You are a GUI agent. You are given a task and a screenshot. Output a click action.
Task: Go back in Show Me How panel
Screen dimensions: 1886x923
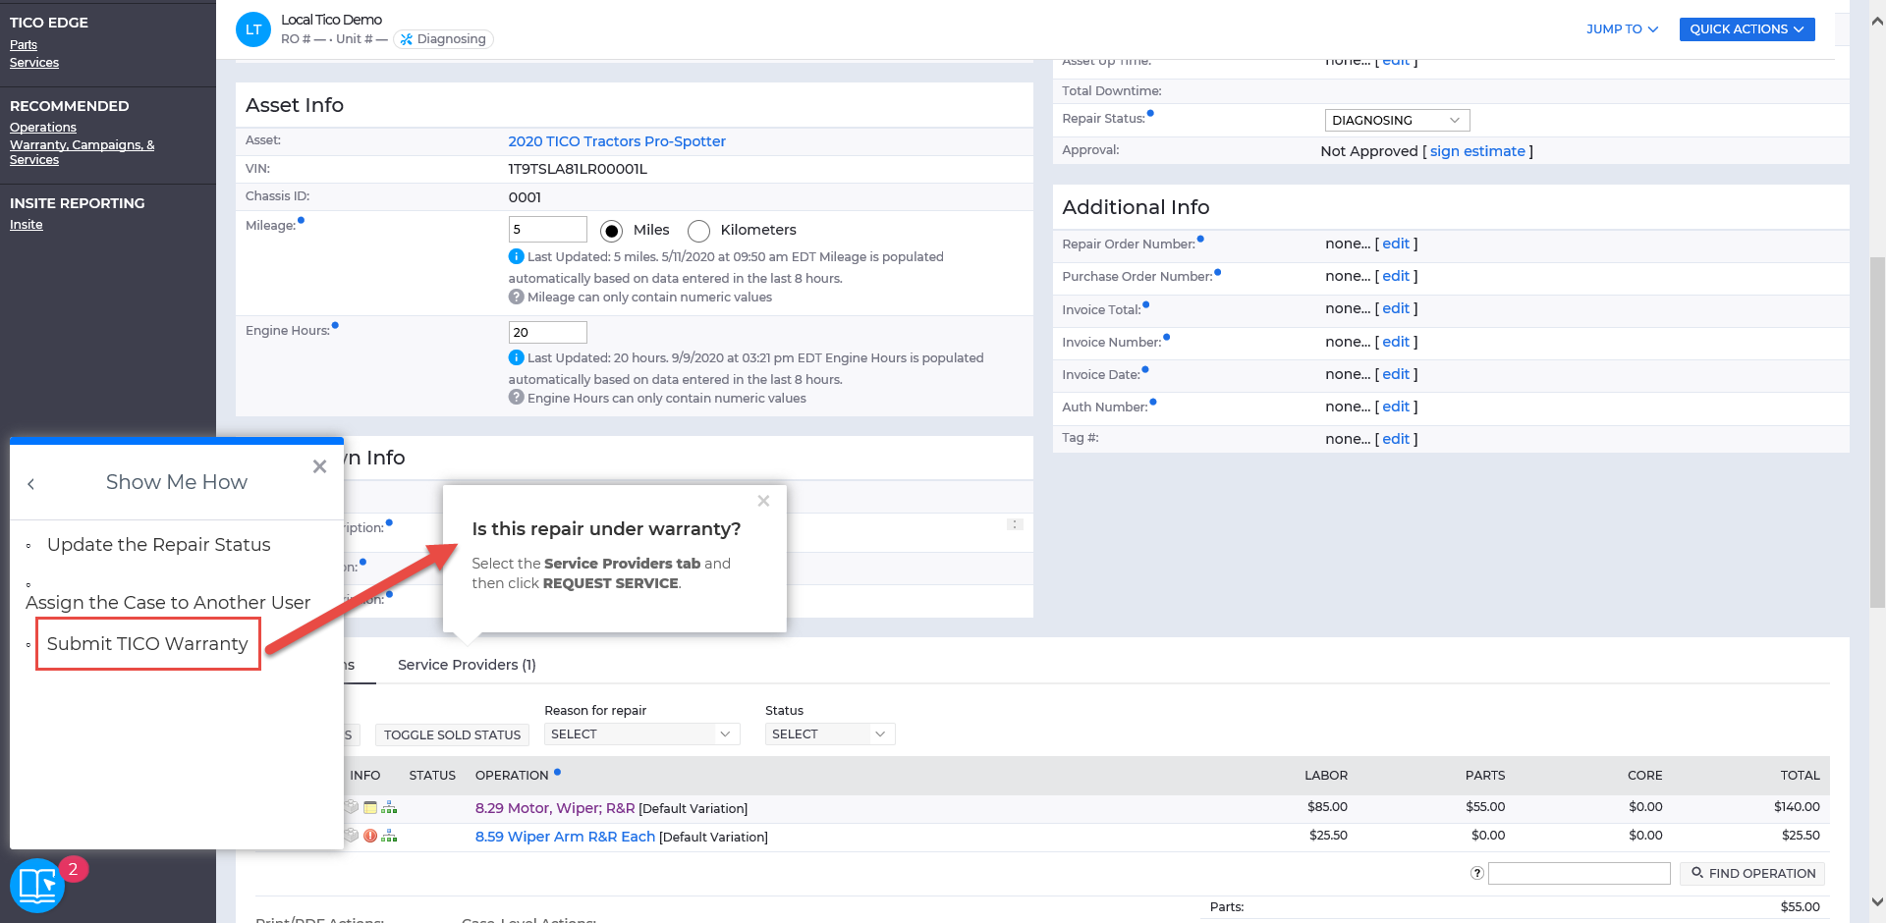pos(31,483)
